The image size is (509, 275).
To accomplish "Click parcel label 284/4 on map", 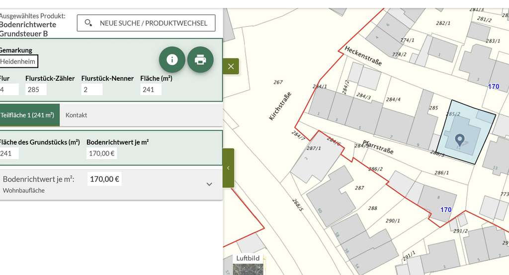I will point(393,99).
